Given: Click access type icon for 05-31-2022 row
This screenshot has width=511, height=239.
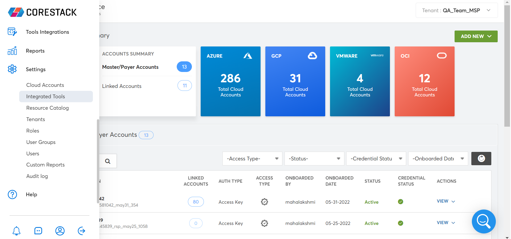Looking at the screenshot, I should [265, 202].
